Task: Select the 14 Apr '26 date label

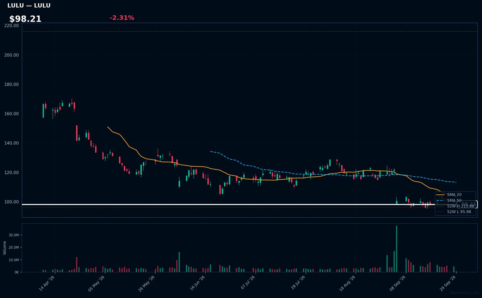Action: 47,283
